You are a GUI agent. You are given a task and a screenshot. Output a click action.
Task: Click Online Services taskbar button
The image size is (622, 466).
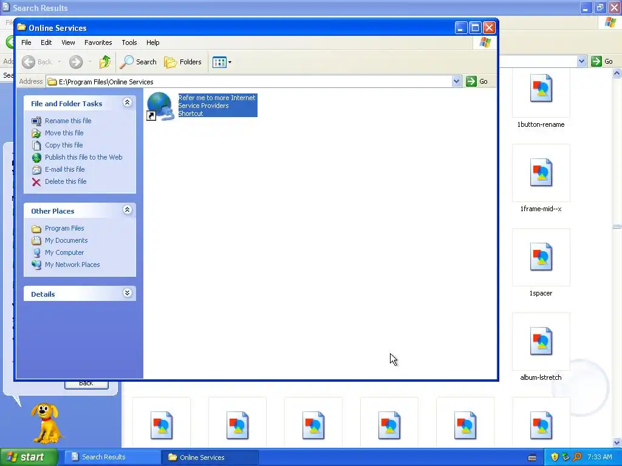[x=210, y=458]
